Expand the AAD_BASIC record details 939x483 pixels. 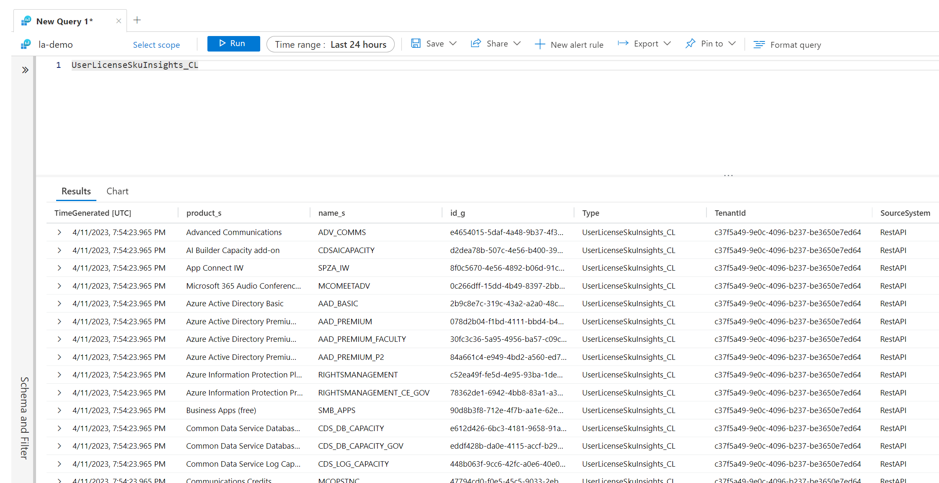tap(59, 303)
